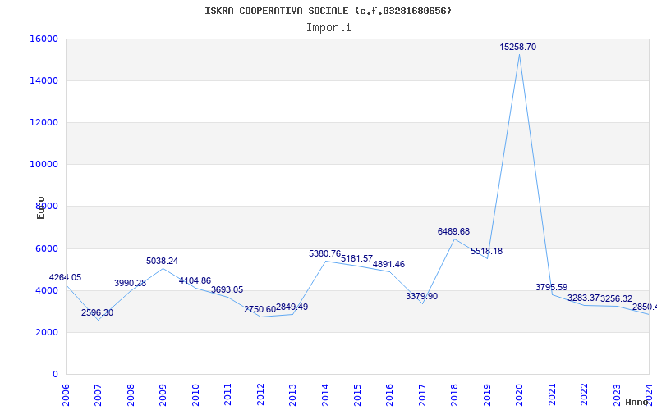This screenshot has width=657, height=410.
Task: Click the 0 y-axis tick label
Action: (55, 374)
